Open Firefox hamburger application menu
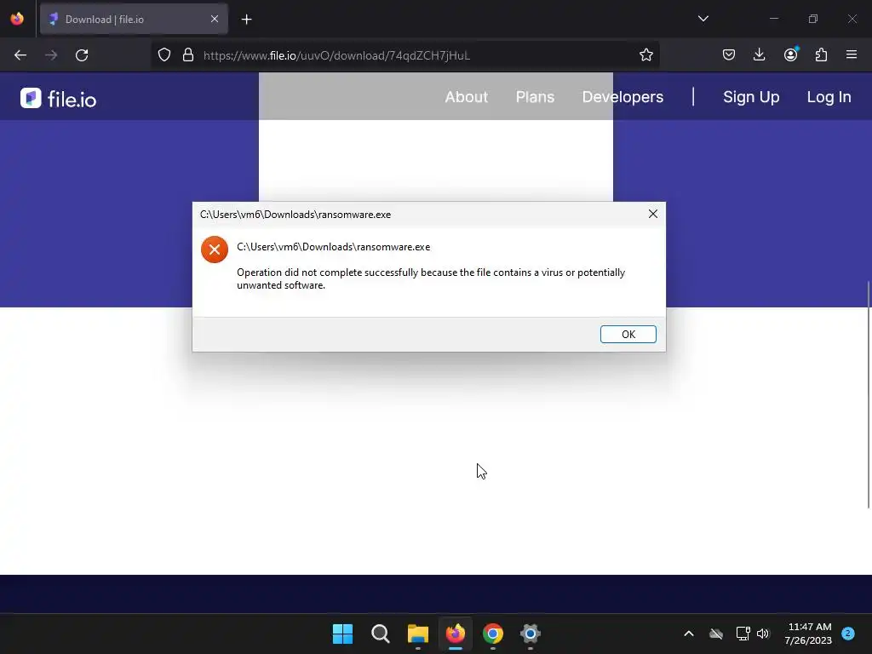The height and width of the screenshot is (654, 872). [852, 55]
